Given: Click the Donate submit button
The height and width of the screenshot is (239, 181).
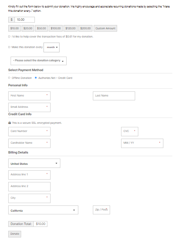Looking at the screenshot, I should point(14,234).
